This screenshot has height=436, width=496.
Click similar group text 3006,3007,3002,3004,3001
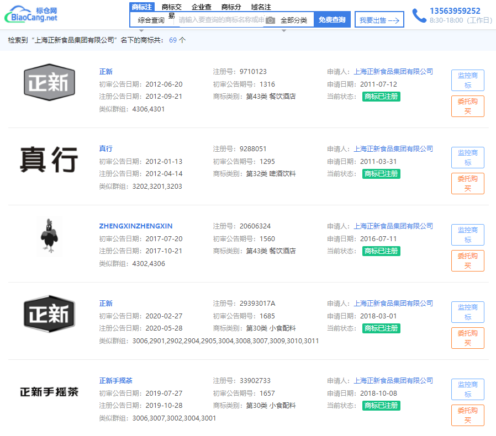pos(174,418)
